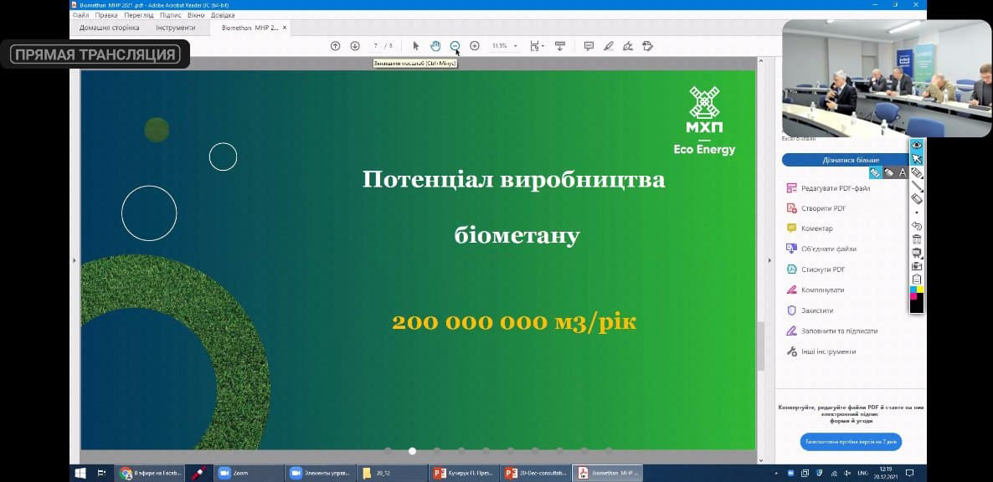
Task: Open the whiteboard icon in annotation toolbar
Action: tap(916, 253)
